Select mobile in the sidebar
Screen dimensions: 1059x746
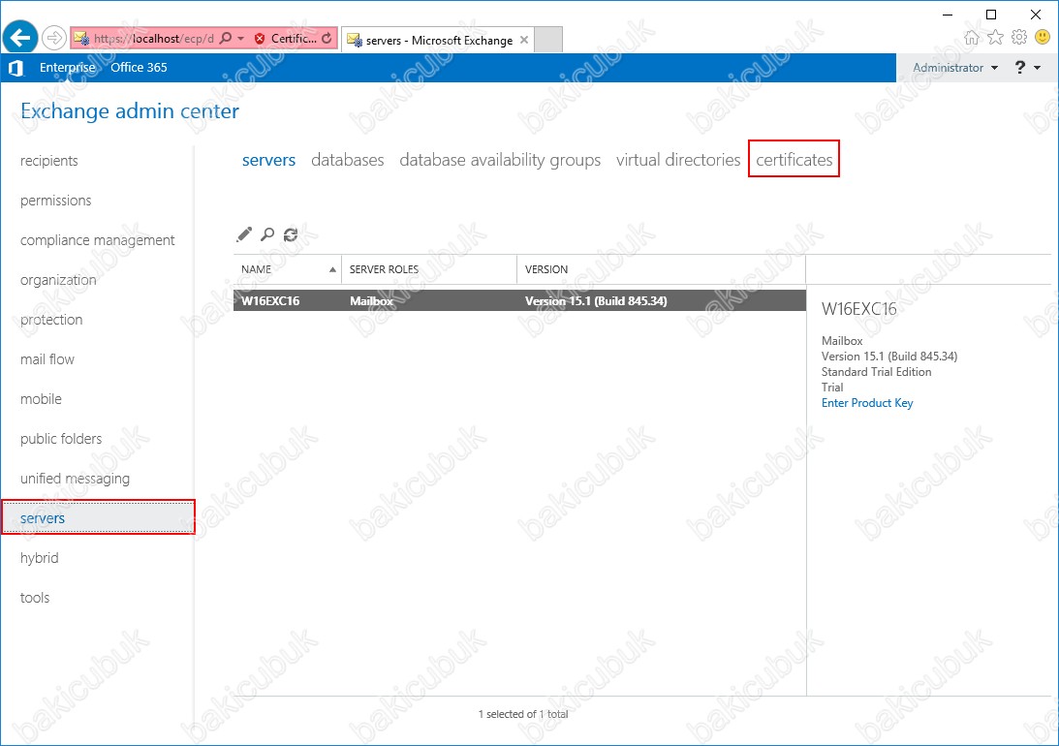point(41,399)
